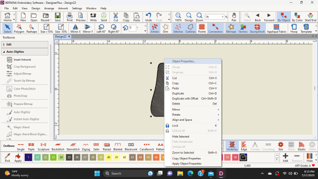Switch to Design22 tab
The height and width of the screenshot is (179, 318).
[x=60, y=37]
